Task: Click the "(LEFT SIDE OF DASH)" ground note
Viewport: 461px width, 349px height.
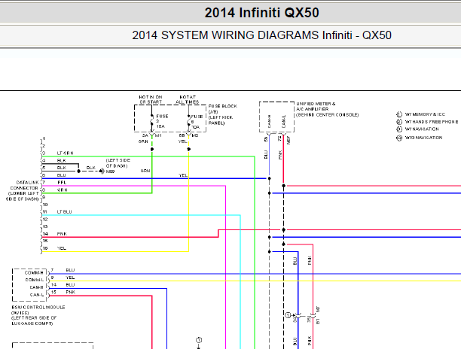Action: (x=118, y=163)
